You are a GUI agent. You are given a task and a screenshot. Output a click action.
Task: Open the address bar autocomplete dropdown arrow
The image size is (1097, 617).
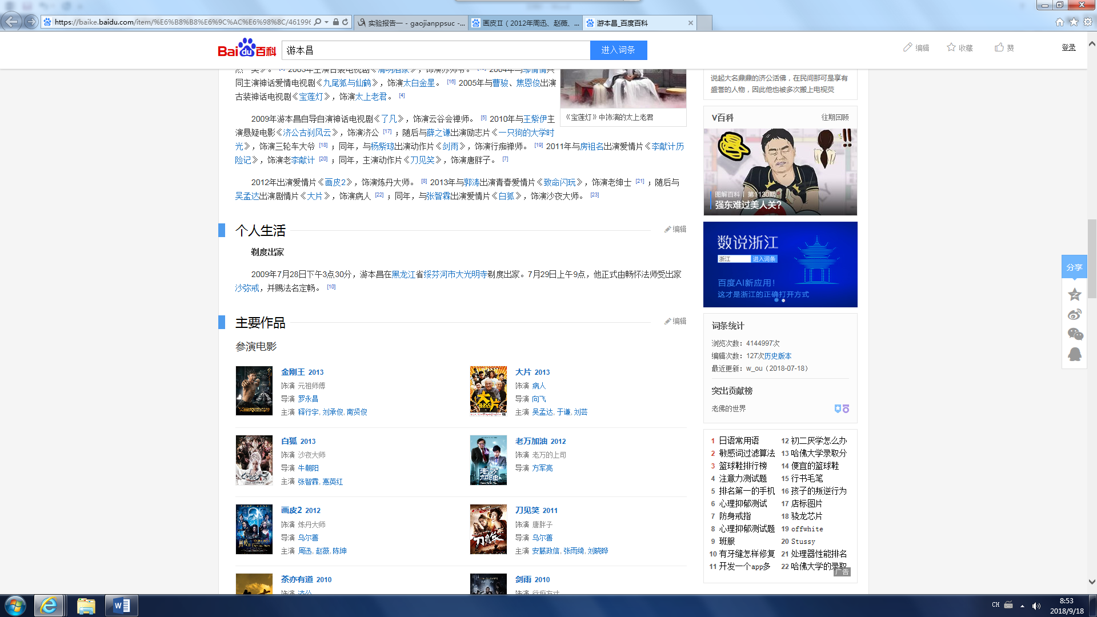click(326, 22)
